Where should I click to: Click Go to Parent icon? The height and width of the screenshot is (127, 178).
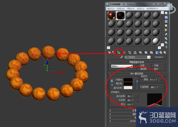[161, 53]
